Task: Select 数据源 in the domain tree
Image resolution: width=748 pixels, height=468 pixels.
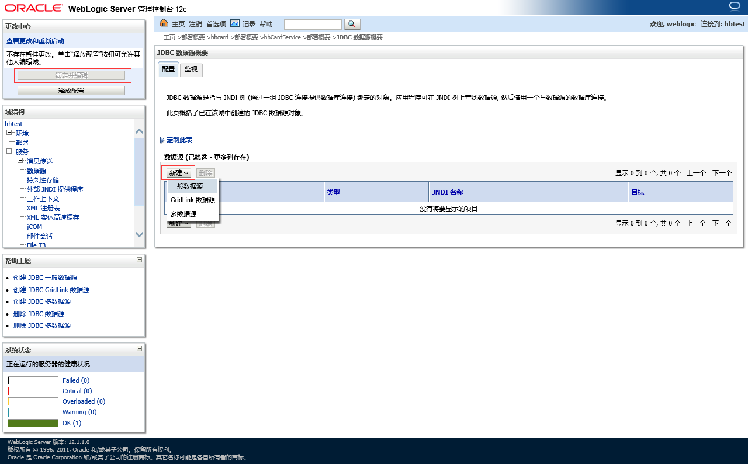Action: click(x=36, y=171)
